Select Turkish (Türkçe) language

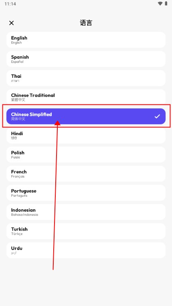click(86, 231)
